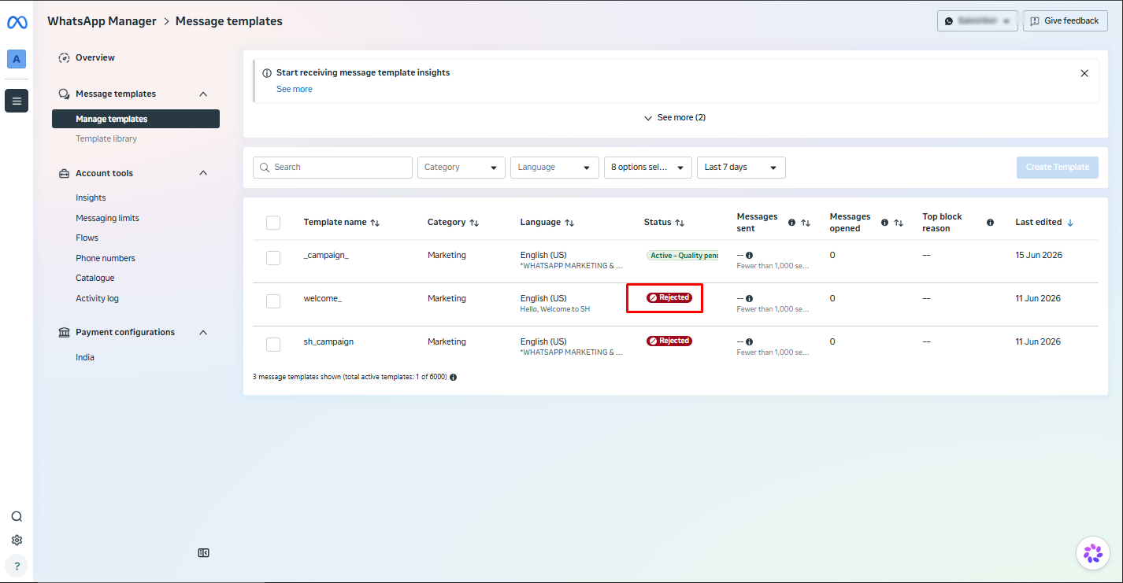This screenshot has height=583, width=1123.
Task: Open Catalogue in the sidebar
Action: [95, 278]
